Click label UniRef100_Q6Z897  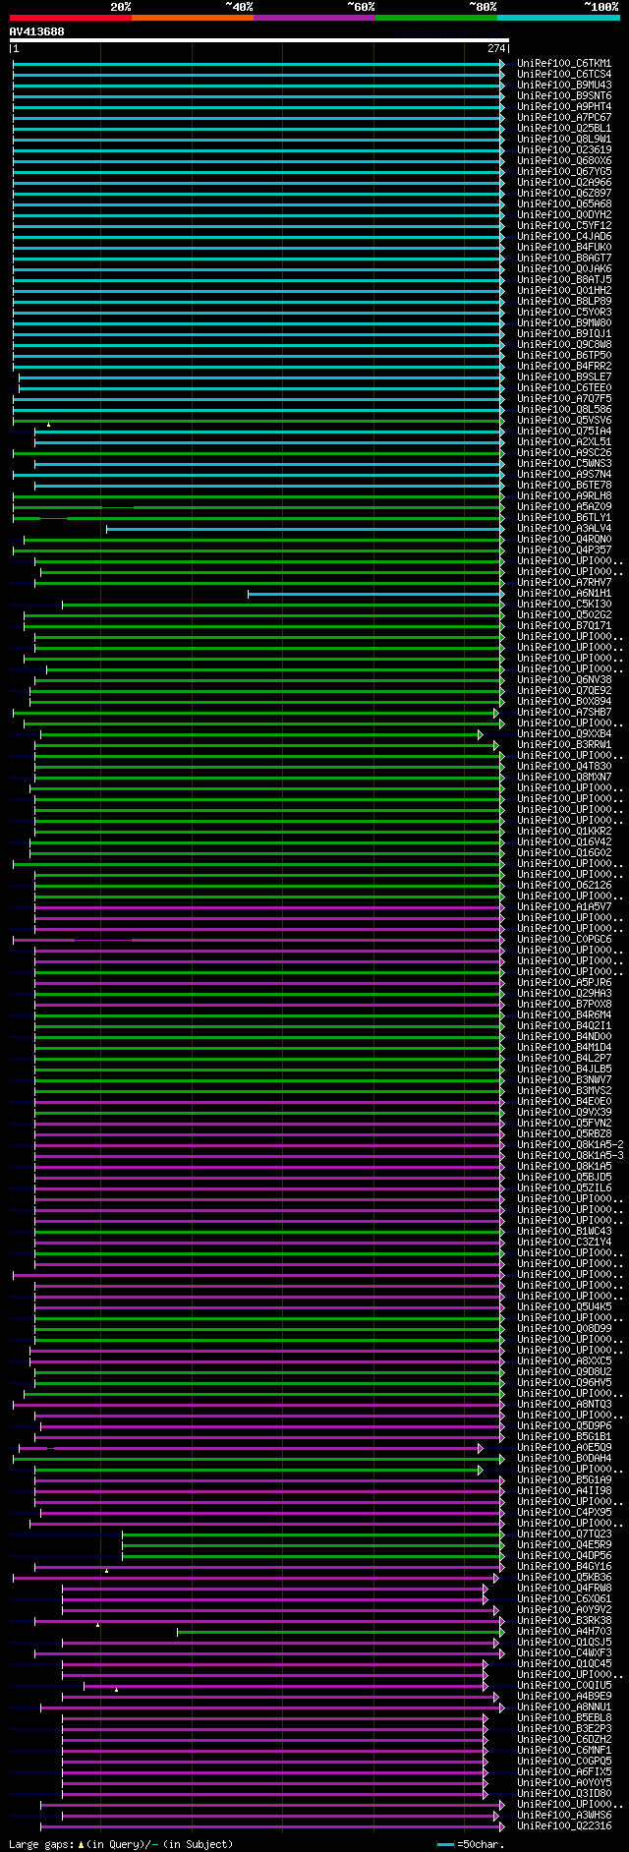[x=564, y=194]
